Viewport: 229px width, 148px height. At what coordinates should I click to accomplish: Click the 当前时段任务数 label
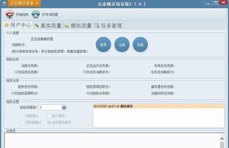pyautogui.click(x=163, y=93)
